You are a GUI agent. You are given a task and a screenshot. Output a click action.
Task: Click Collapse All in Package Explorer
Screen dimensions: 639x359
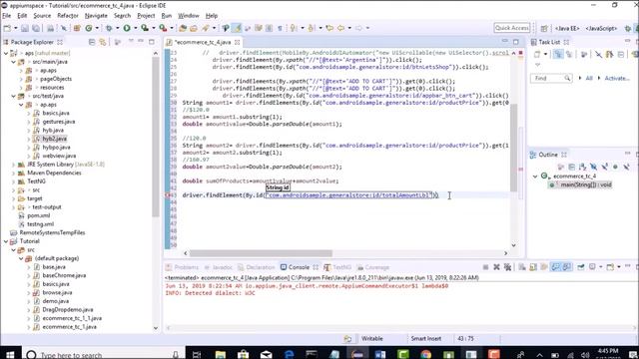[92, 42]
